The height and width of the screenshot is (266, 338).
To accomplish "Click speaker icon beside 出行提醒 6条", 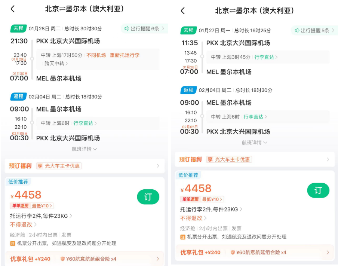I will coord(127,28).
